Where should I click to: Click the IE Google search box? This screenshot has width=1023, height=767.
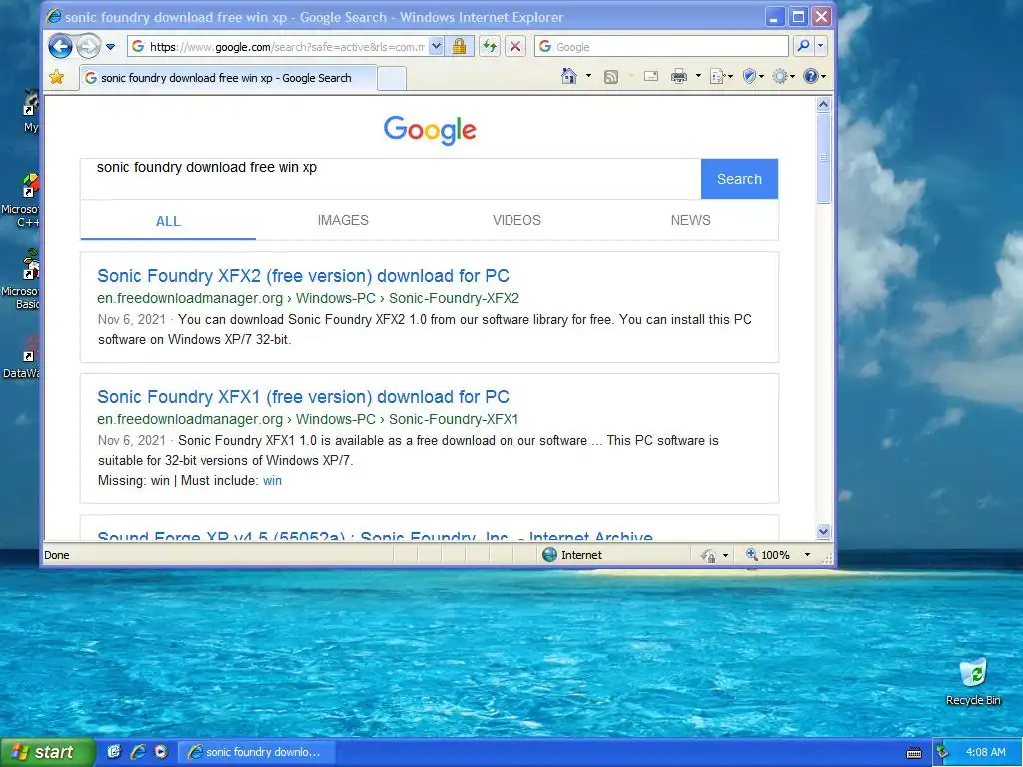[x=661, y=46]
